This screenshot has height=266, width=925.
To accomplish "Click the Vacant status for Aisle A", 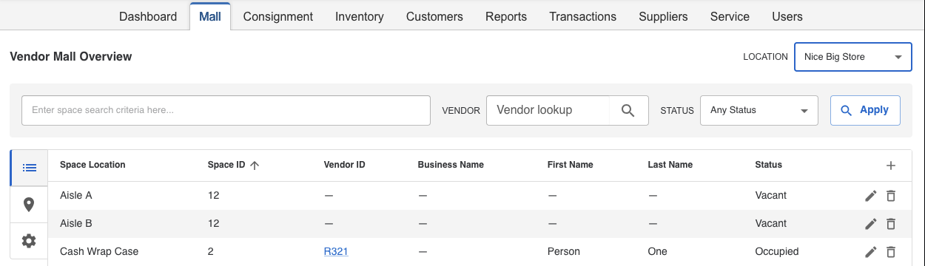I will [770, 196].
